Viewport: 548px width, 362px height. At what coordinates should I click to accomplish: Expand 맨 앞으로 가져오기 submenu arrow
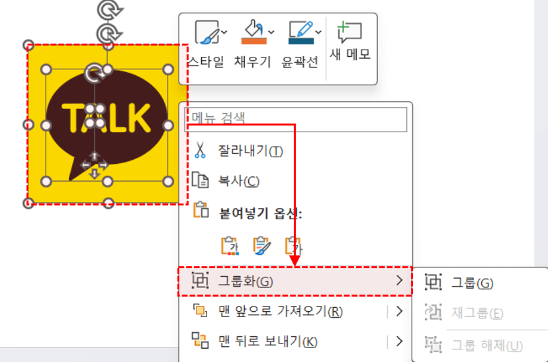[x=400, y=311]
